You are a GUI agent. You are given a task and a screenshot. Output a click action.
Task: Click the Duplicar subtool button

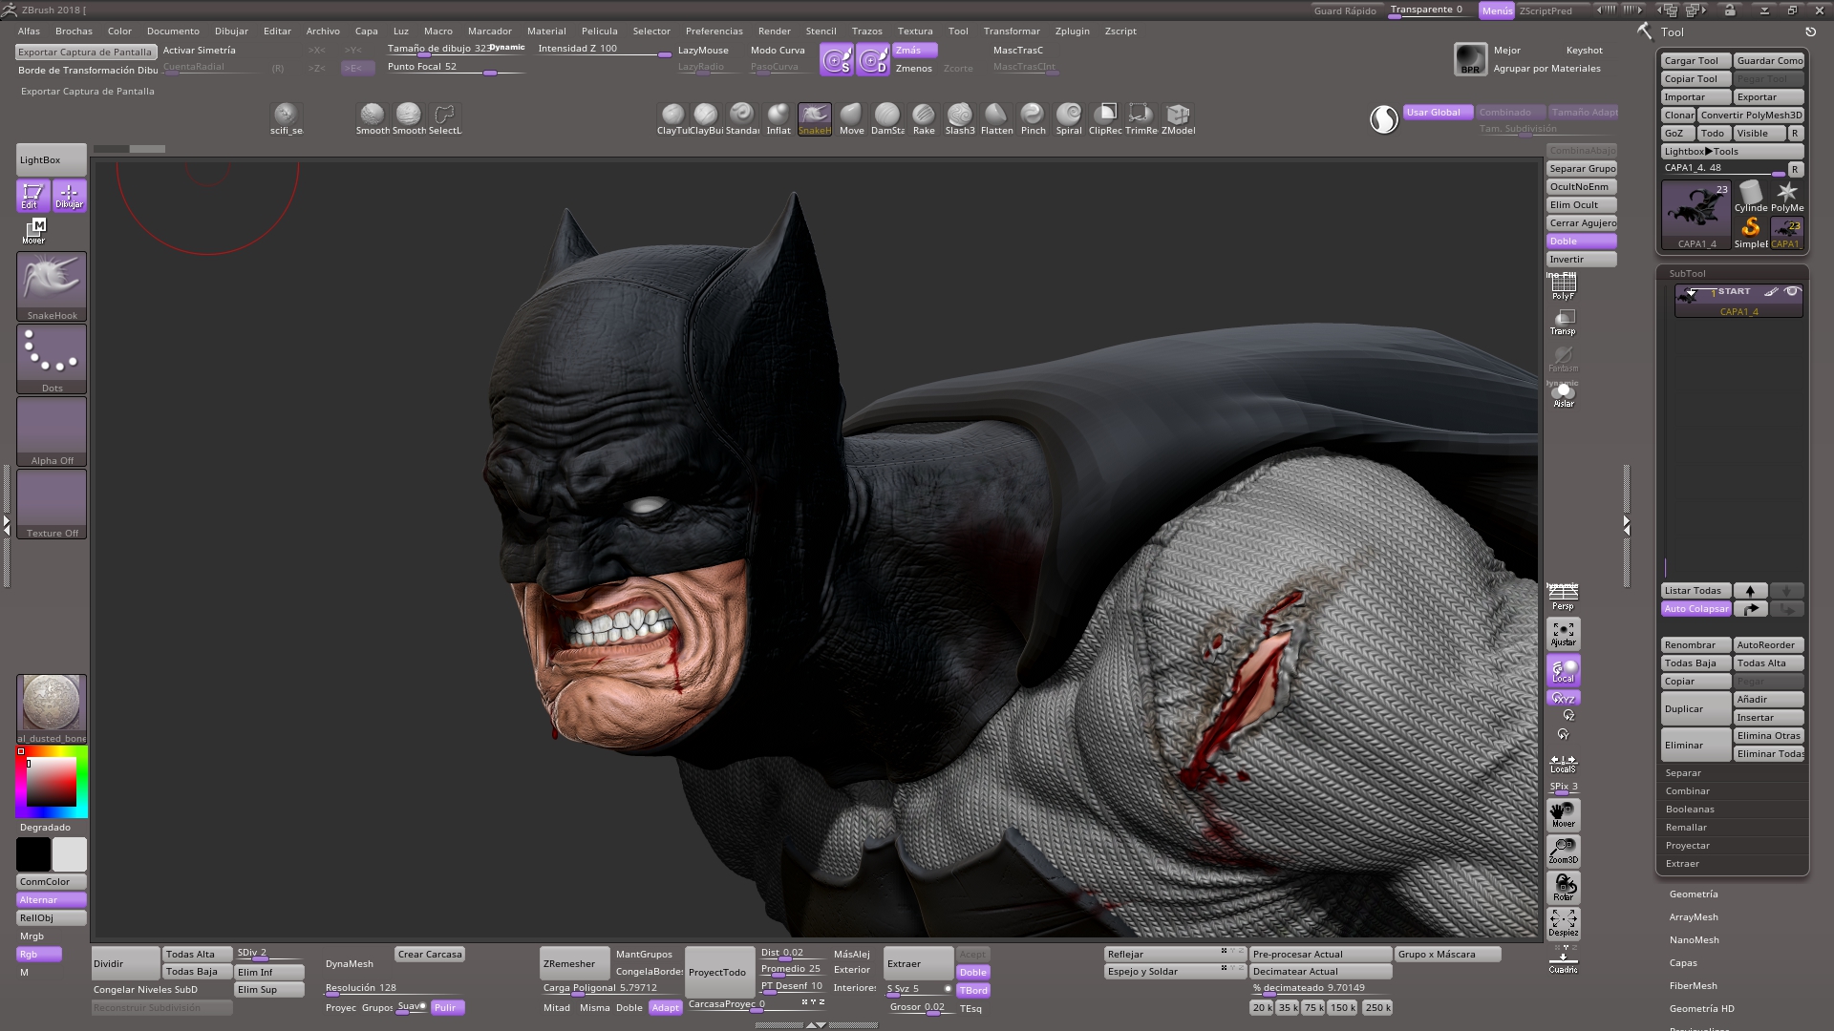[1695, 708]
